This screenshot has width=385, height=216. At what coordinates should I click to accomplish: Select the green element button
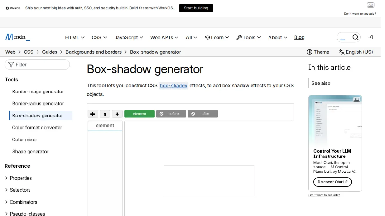point(140,114)
